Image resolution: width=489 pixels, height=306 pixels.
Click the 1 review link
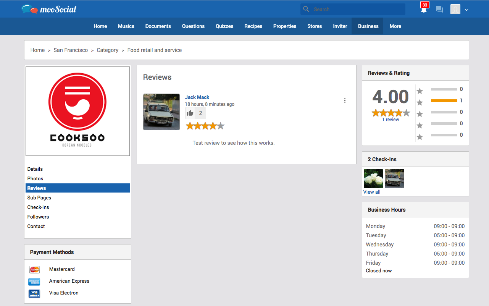391,120
